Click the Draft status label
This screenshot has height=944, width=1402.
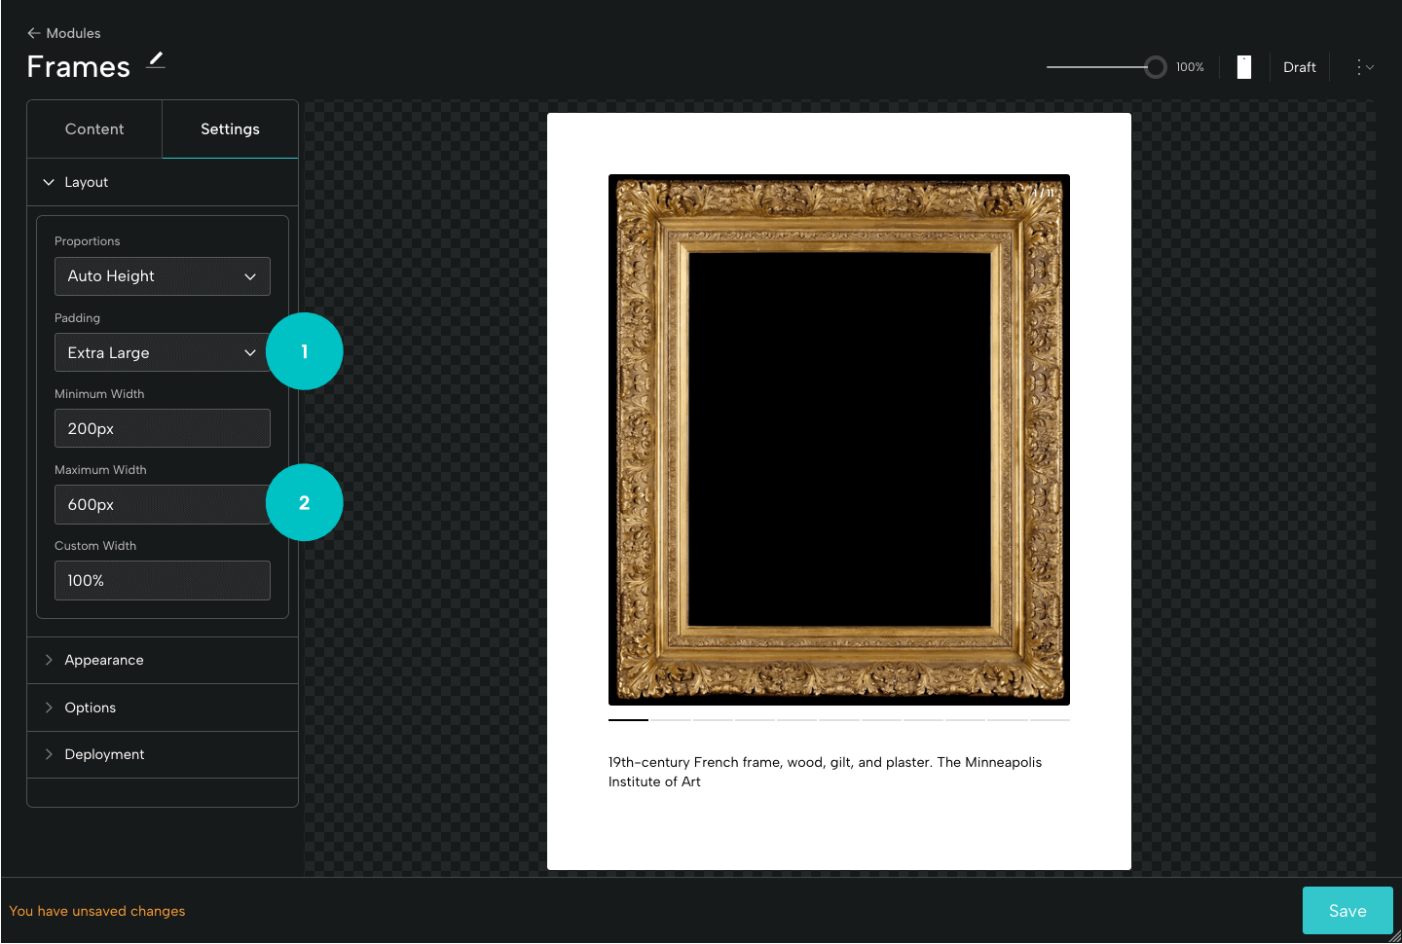click(x=1300, y=66)
